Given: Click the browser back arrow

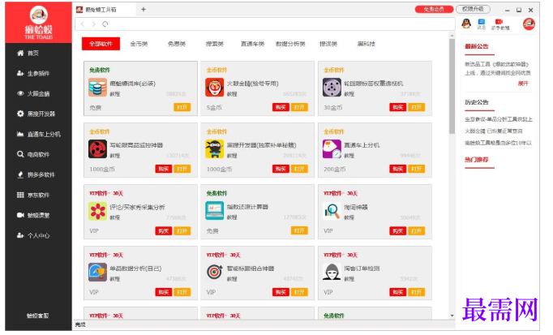Looking at the screenshot, I should pos(83,24).
